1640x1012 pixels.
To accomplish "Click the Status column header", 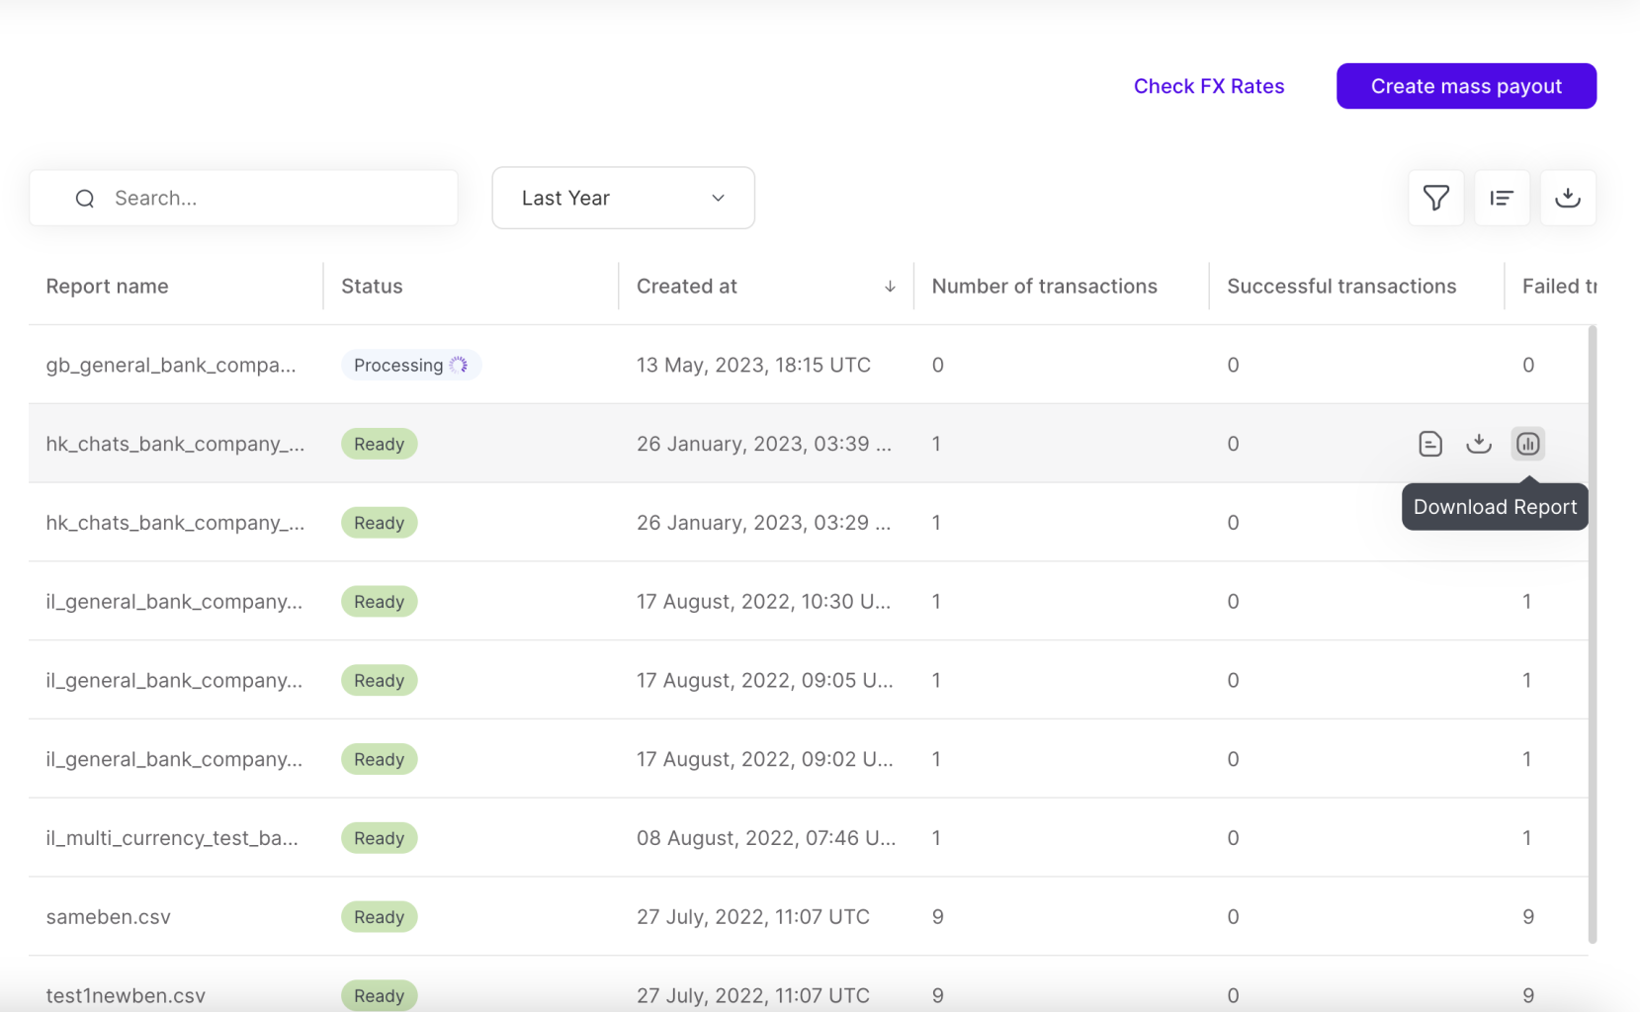I will tap(372, 287).
